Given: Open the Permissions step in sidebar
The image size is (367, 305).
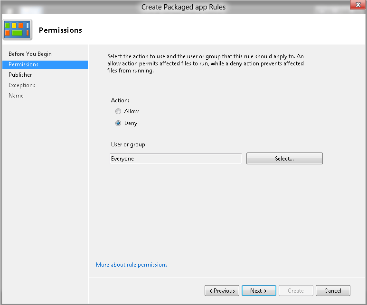Looking at the screenshot, I should pyautogui.click(x=45, y=65).
